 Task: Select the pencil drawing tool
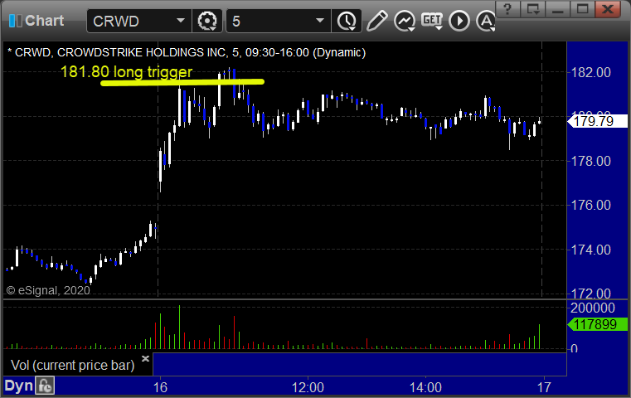tap(376, 21)
